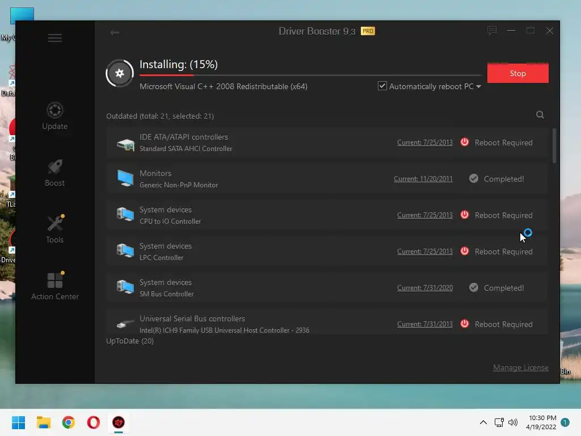Go back using the arrow icon
581x436 pixels.
[115, 32]
